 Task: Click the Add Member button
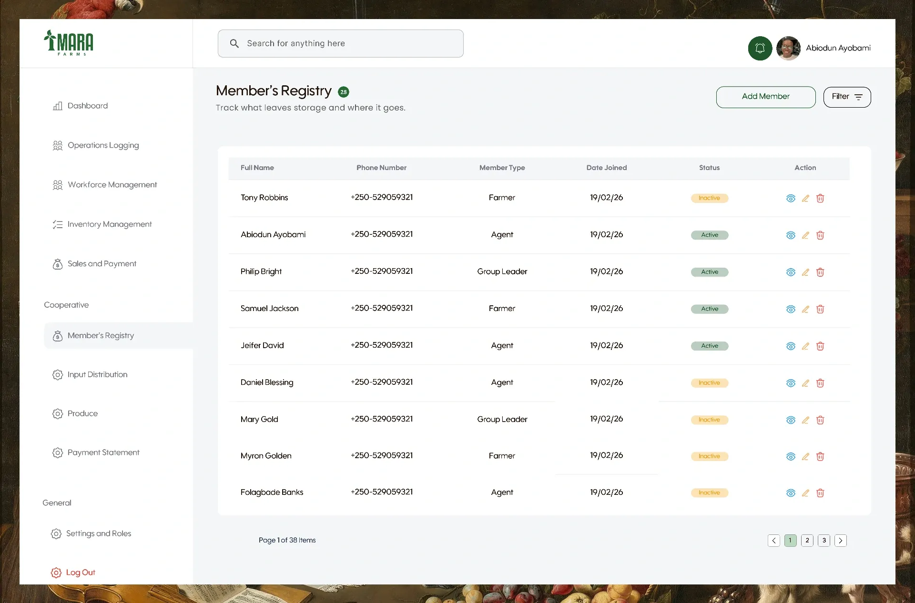pos(766,97)
